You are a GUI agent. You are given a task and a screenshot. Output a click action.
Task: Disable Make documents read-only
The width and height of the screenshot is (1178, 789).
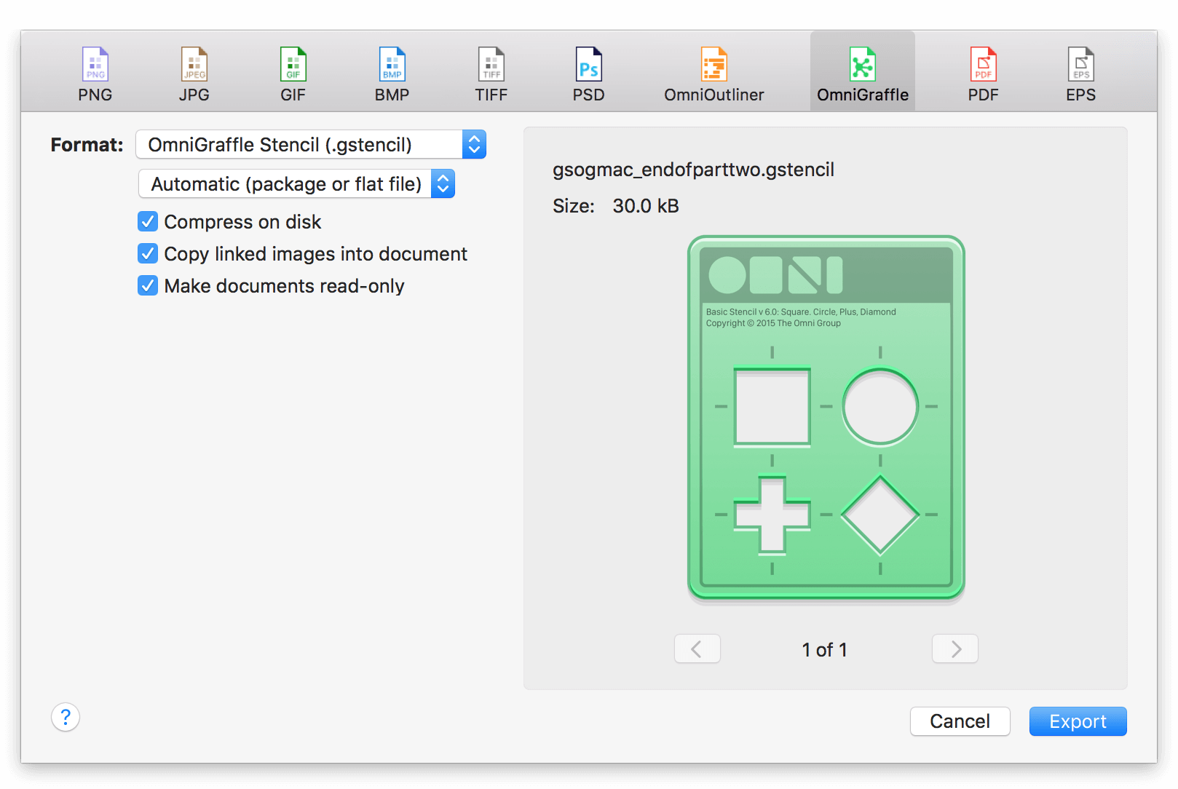(148, 285)
